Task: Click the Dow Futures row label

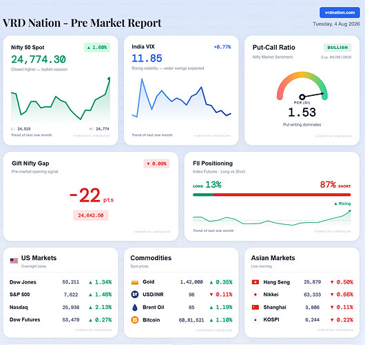Action: [x=25, y=319]
